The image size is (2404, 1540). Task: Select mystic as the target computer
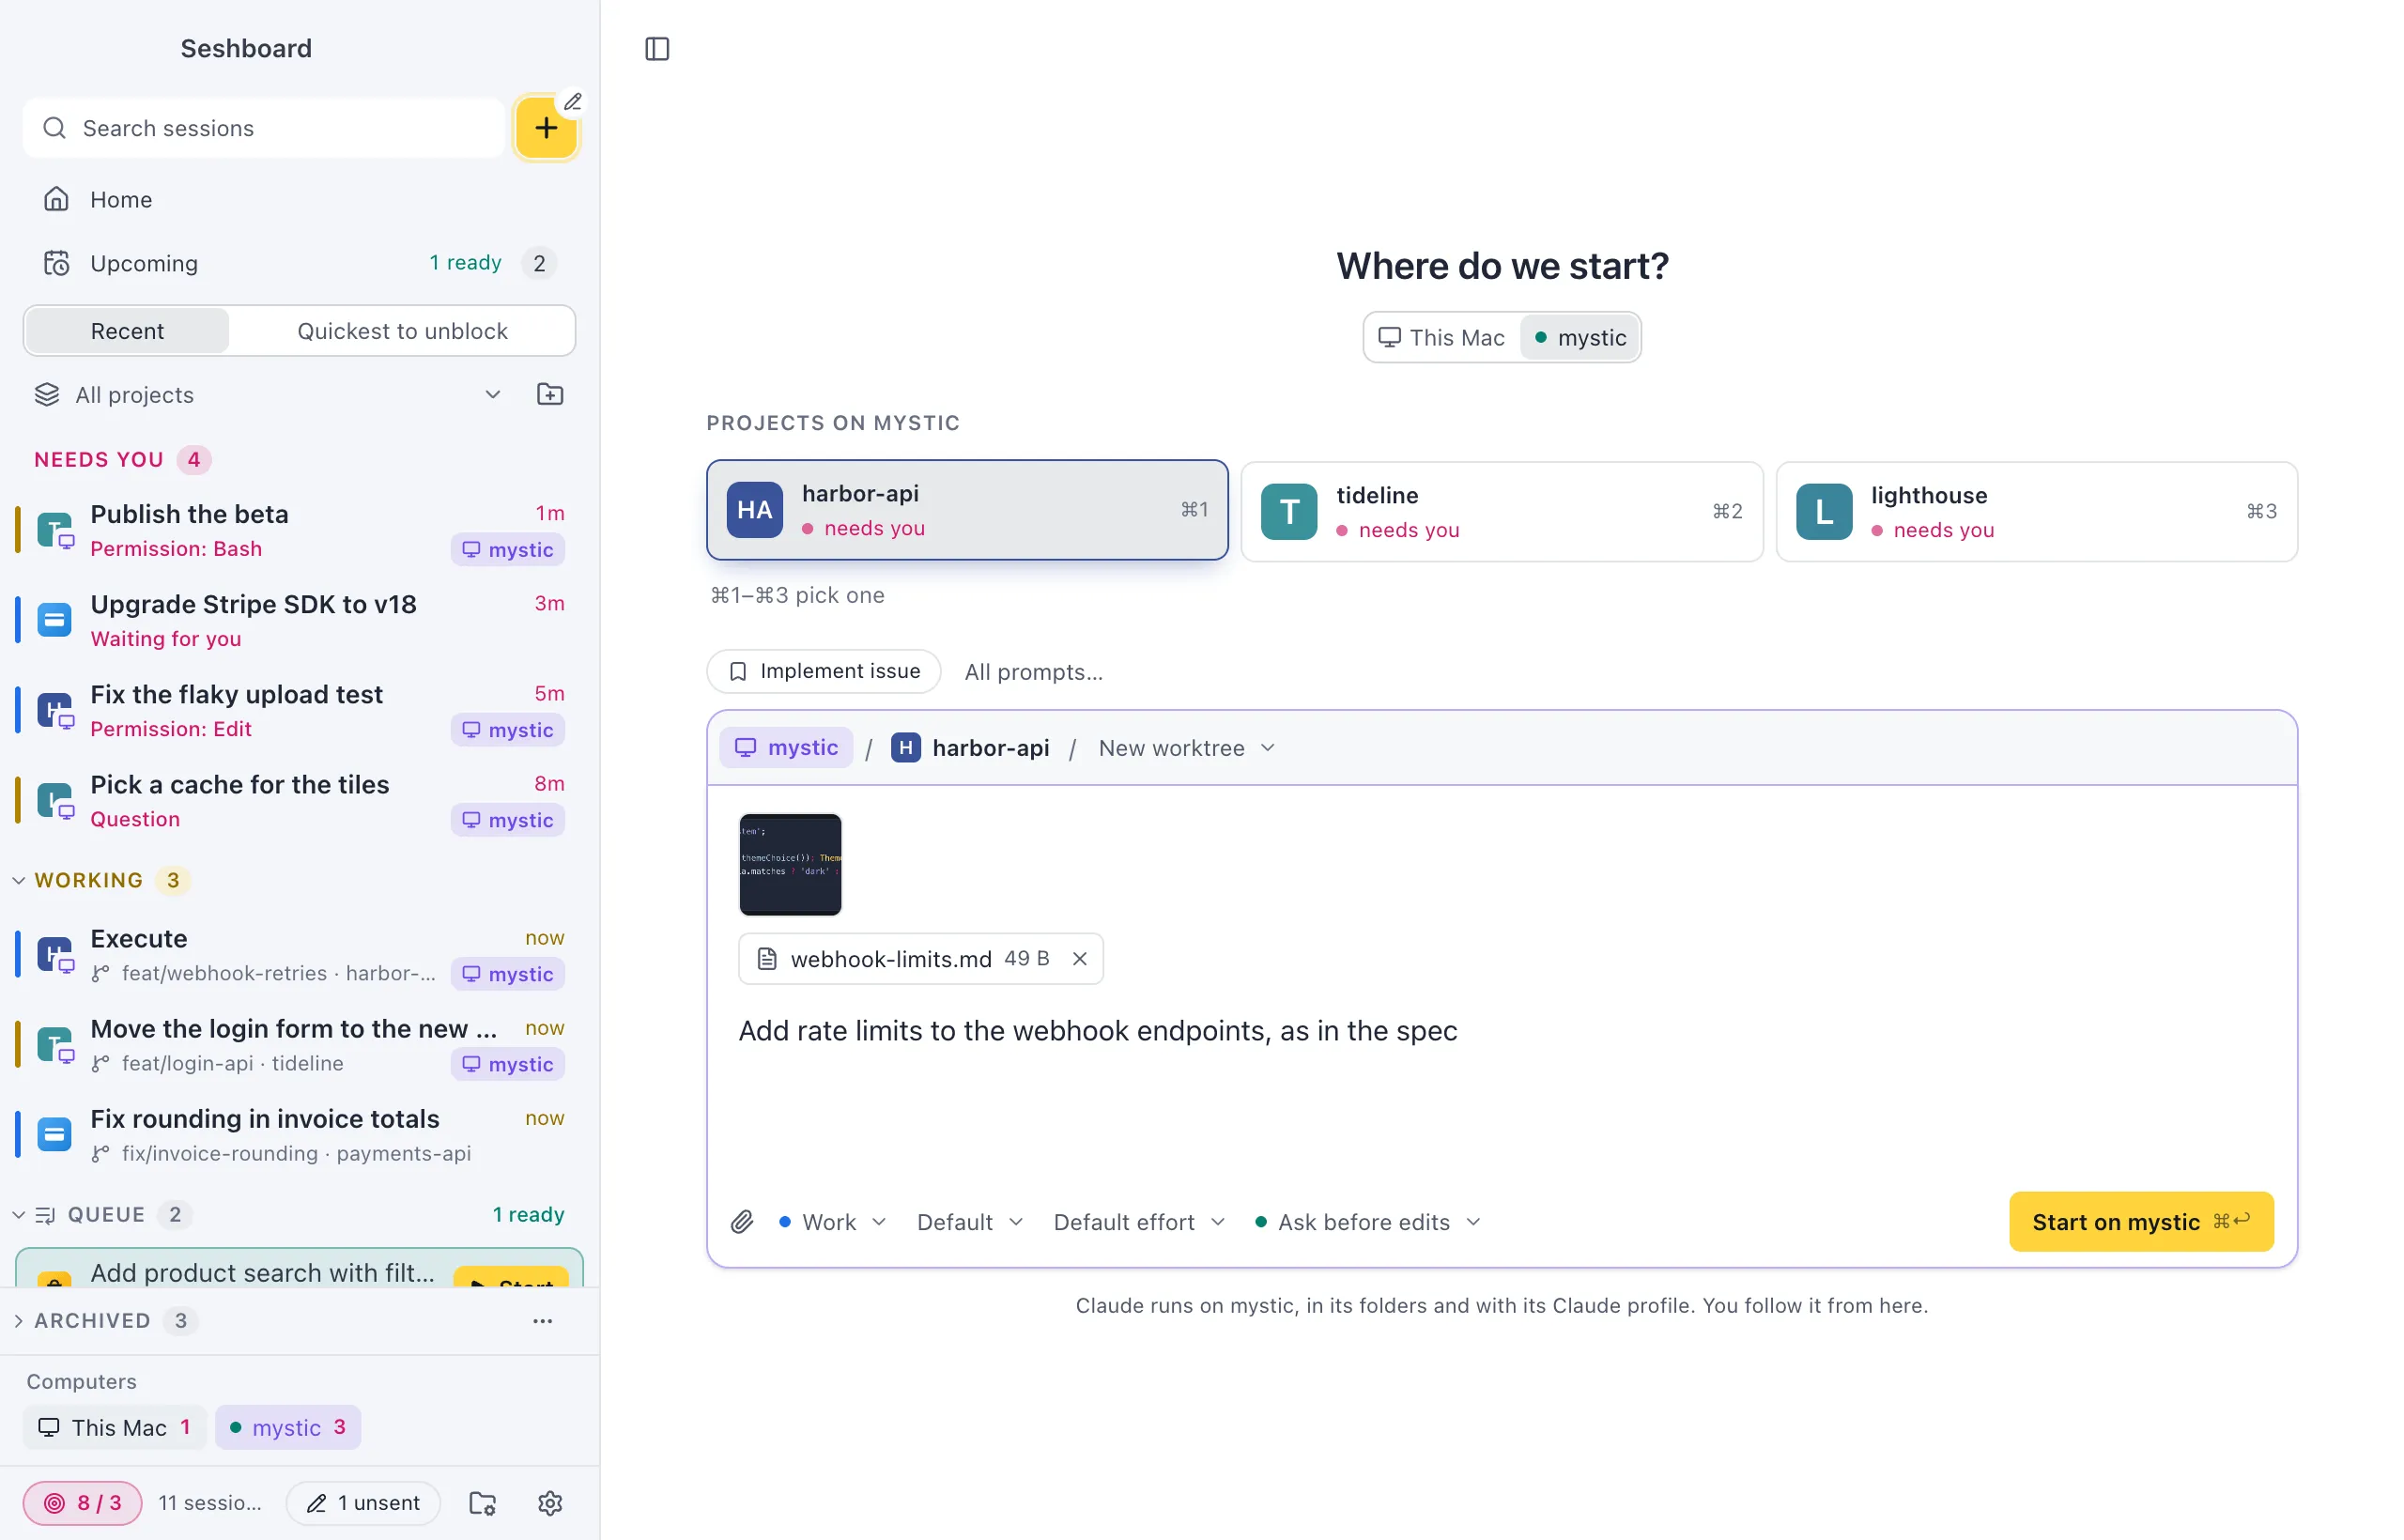[x=1580, y=337]
